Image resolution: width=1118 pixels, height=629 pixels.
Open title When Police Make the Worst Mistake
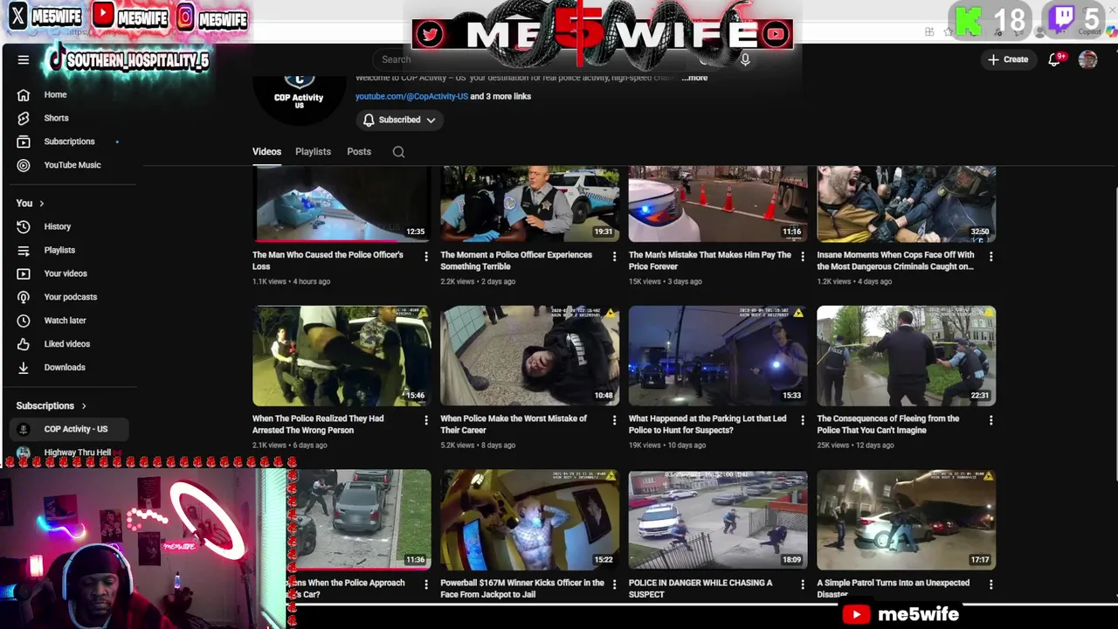(514, 424)
